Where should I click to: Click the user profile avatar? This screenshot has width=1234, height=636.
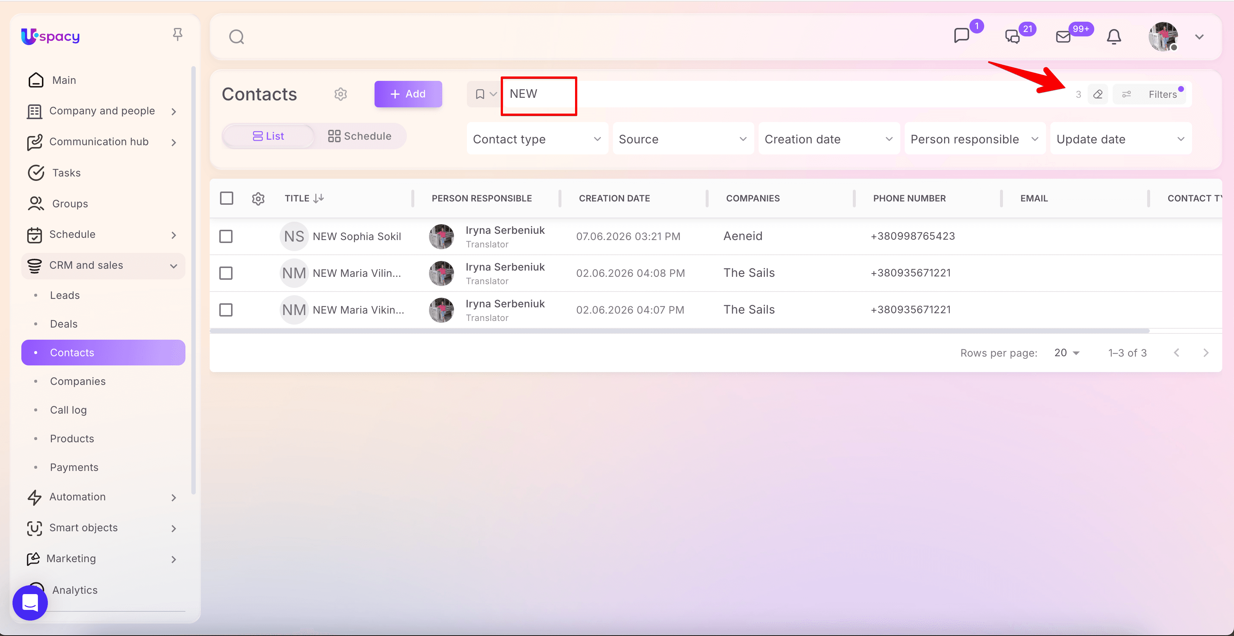click(x=1163, y=37)
